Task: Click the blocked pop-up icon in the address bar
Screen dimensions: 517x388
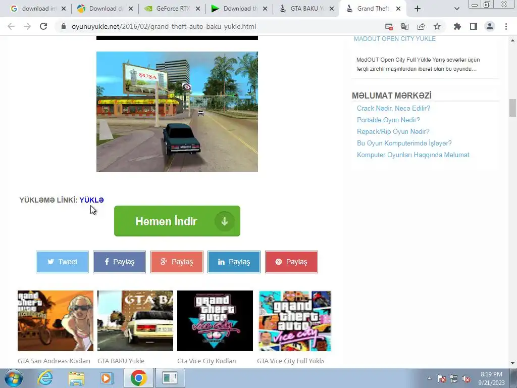Action: pos(389,27)
